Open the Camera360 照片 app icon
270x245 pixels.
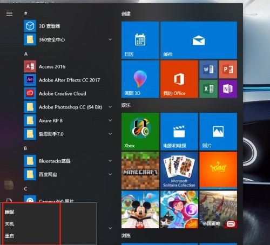(30, 199)
